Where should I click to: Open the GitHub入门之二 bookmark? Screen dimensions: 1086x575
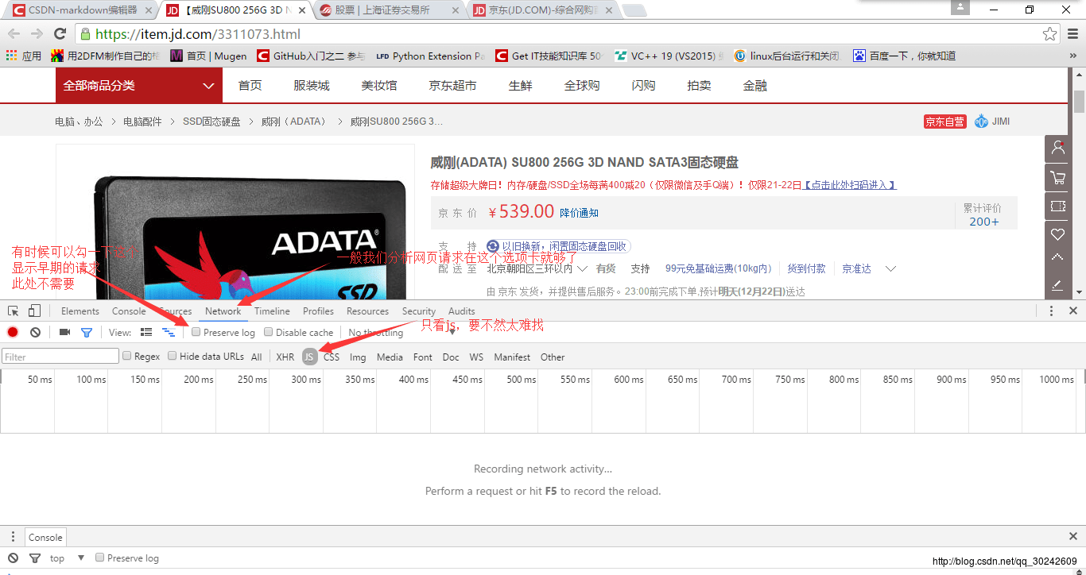pyautogui.click(x=311, y=56)
